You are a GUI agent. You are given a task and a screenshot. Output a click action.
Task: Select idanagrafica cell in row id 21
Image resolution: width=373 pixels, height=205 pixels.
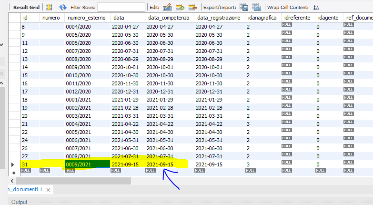coord(263,124)
